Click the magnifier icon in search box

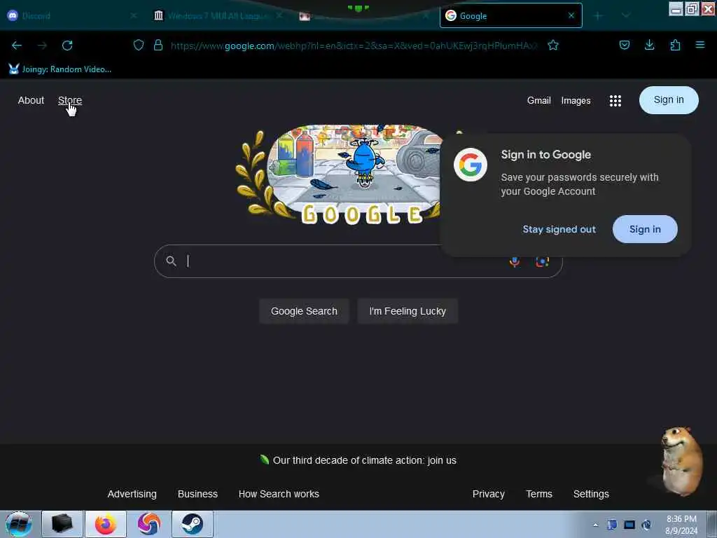171,261
